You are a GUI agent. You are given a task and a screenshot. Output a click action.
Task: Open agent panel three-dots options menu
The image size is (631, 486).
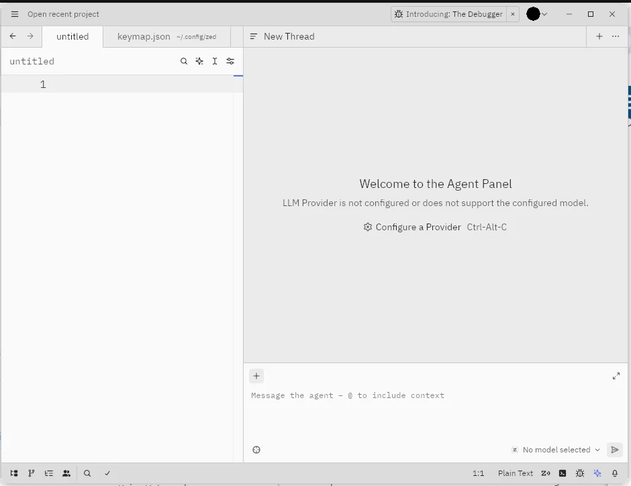616,36
